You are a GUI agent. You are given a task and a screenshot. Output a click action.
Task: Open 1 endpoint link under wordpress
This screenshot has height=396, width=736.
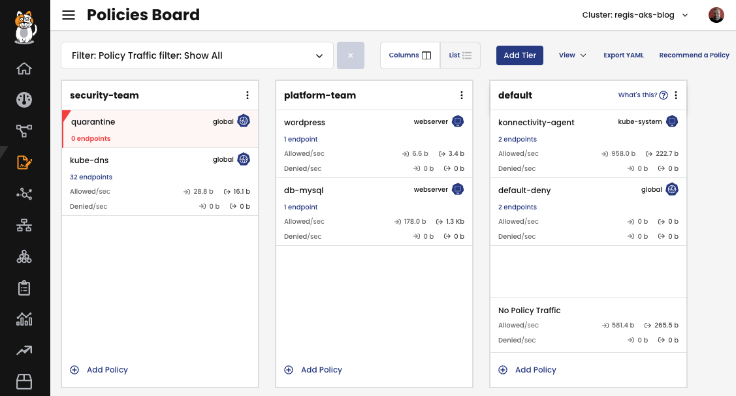(301, 139)
